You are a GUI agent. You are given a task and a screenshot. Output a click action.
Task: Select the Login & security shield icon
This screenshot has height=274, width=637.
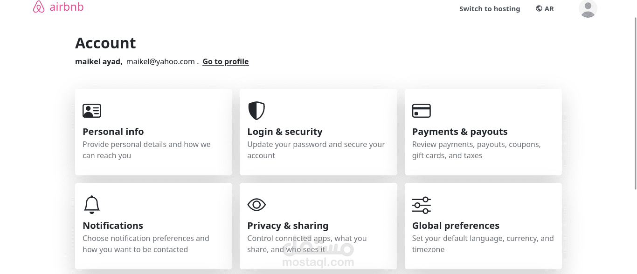256,111
